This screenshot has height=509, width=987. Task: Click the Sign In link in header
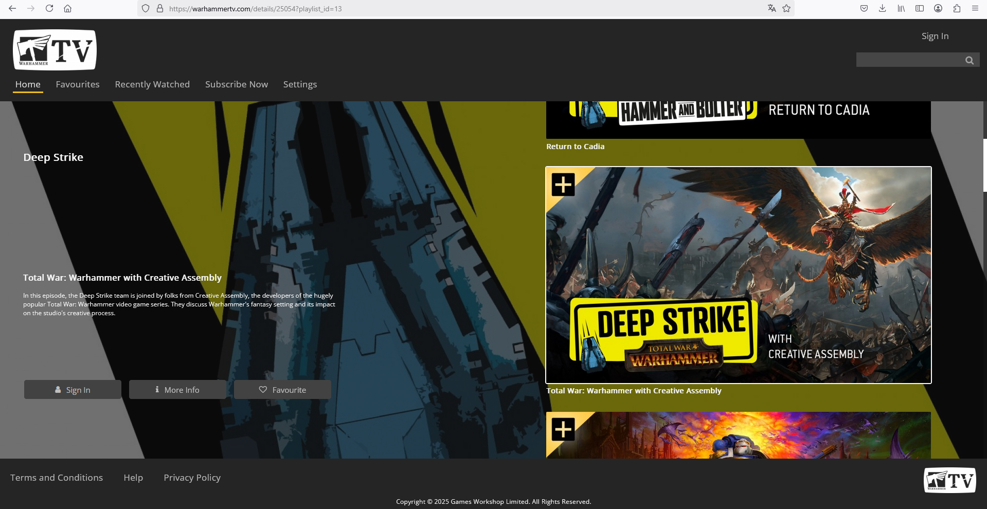pyautogui.click(x=935, y=36)
